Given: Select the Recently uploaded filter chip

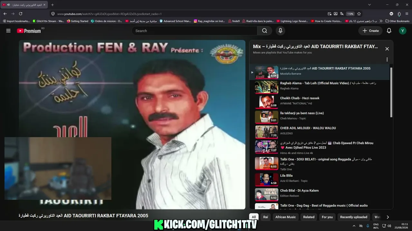Looking at the screenshot, I should click(x=354, y=217).
